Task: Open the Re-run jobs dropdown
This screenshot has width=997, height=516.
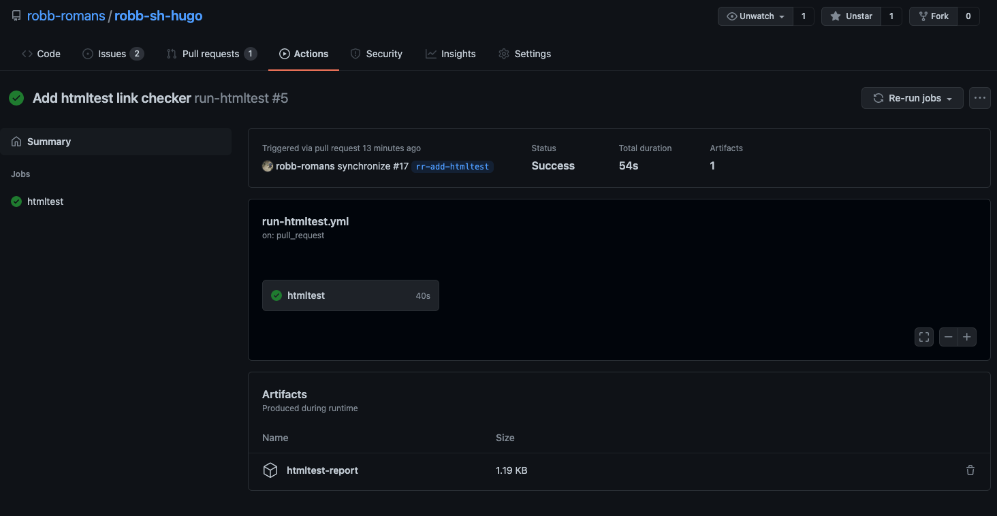Action: pos(912,97)
